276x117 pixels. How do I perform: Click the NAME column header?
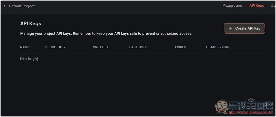point(25,47)
